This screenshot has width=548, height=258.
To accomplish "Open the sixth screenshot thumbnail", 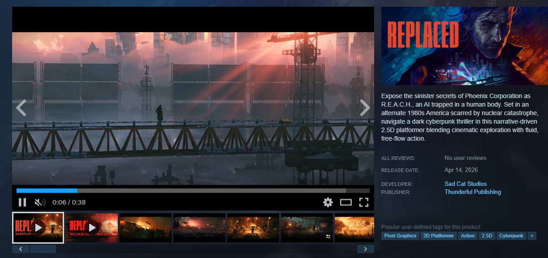I will point(307,228).
